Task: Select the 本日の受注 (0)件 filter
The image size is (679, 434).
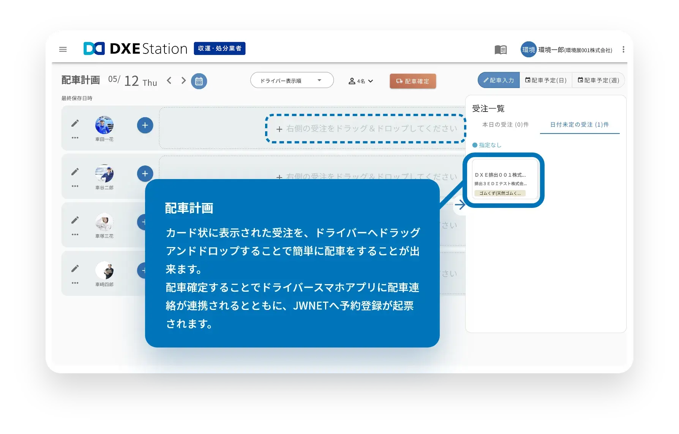Action: [x=506, y=124]
